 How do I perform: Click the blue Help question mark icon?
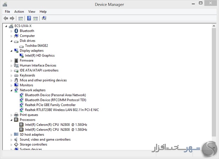click(29, 18)
